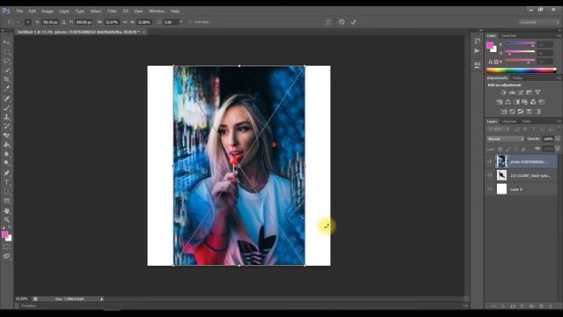Viewport: 563px width, 317px height.
Task: Open the Actions panel play icon
Action: point(477,51)
